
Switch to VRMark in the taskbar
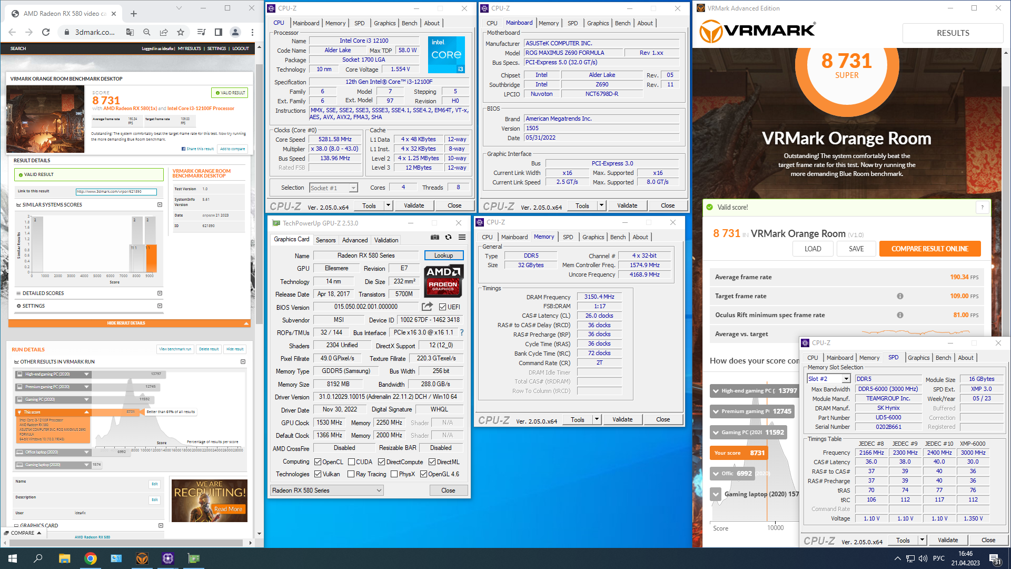(142, 558)
